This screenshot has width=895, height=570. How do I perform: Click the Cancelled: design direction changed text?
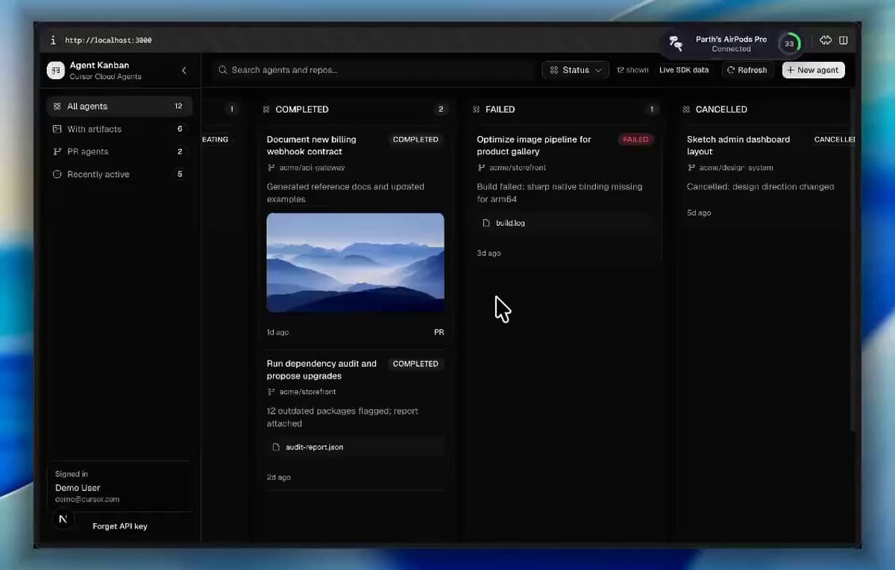point(760,187)
